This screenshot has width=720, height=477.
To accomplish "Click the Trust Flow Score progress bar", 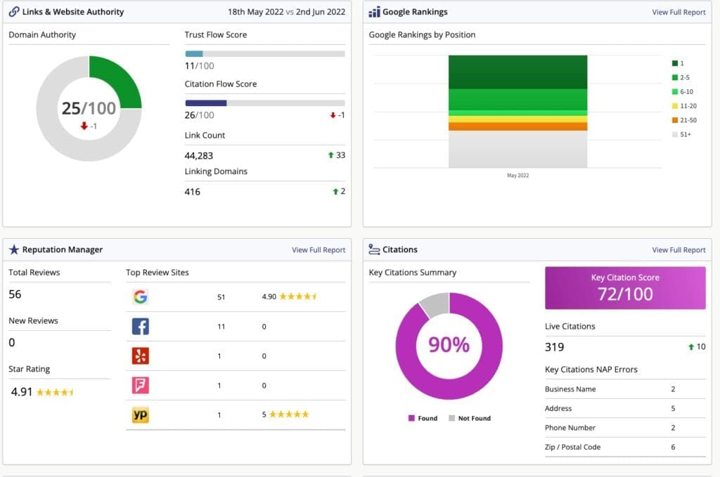I will click(265, 53).
